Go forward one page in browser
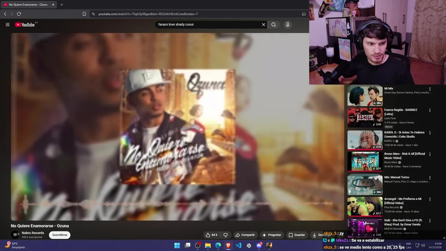 pos(12,14)
